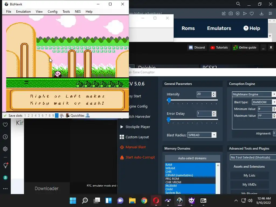276x207 pixels.
Task: Select OAM in Memory Domains list
Action: (x=190, y=189)
